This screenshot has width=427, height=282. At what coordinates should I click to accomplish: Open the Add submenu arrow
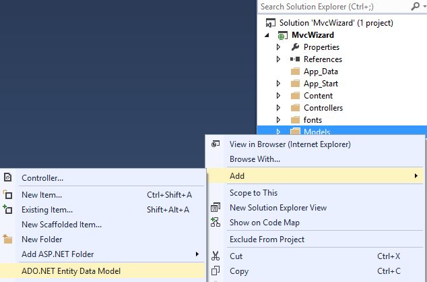(x=416, y=176)
